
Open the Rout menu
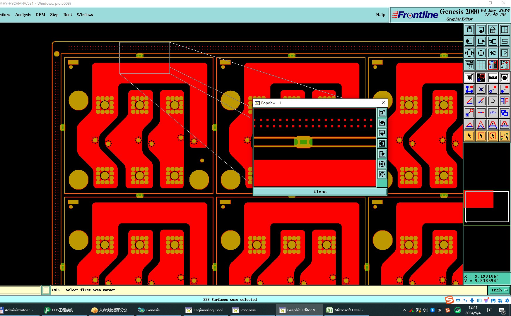tap(68, 15)
